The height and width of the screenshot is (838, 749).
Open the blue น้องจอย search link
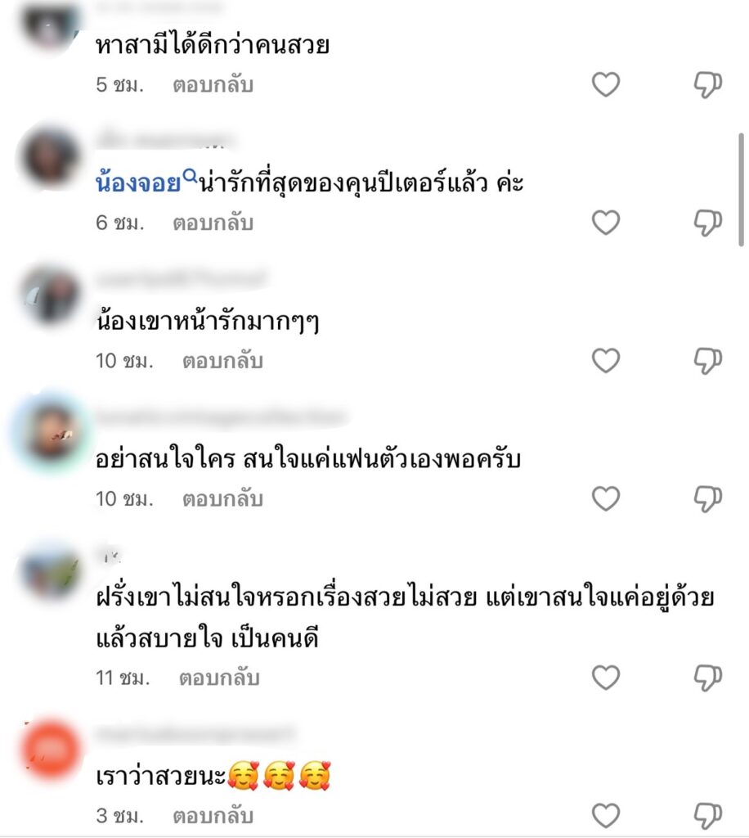[x=146, y=182]
